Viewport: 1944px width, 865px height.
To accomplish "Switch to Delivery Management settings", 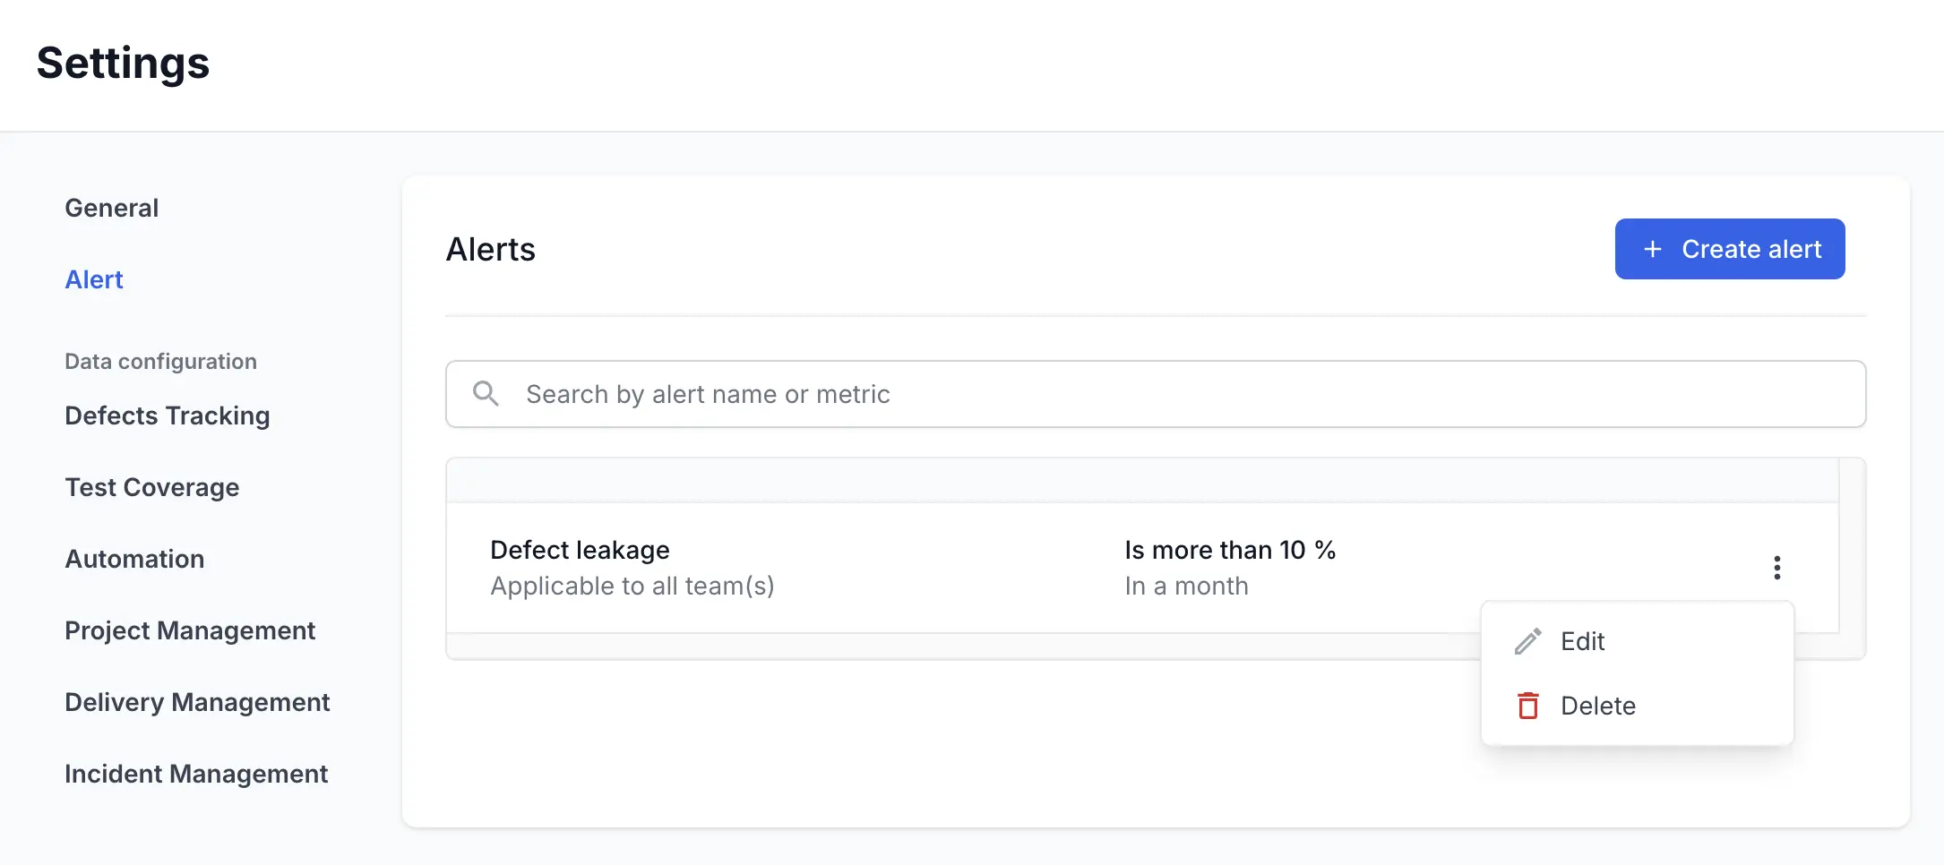I will point(197,702).
